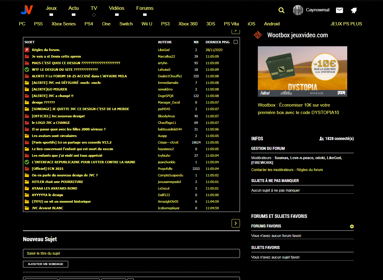Screen dimensions: 383x280
Task: Click folder icon for 'ALERTE !! Le FORUM 18-25' topic
Action: click(27, 76)
